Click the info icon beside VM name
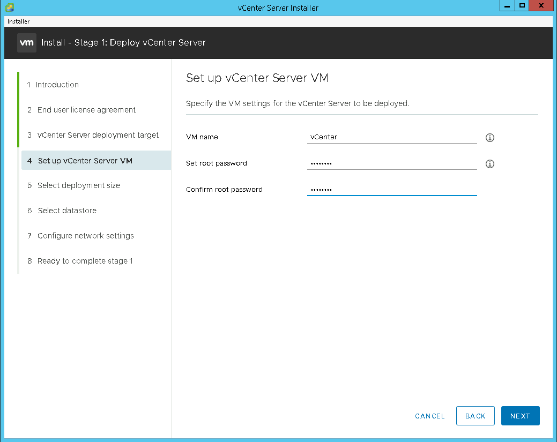 click(489, 138)
